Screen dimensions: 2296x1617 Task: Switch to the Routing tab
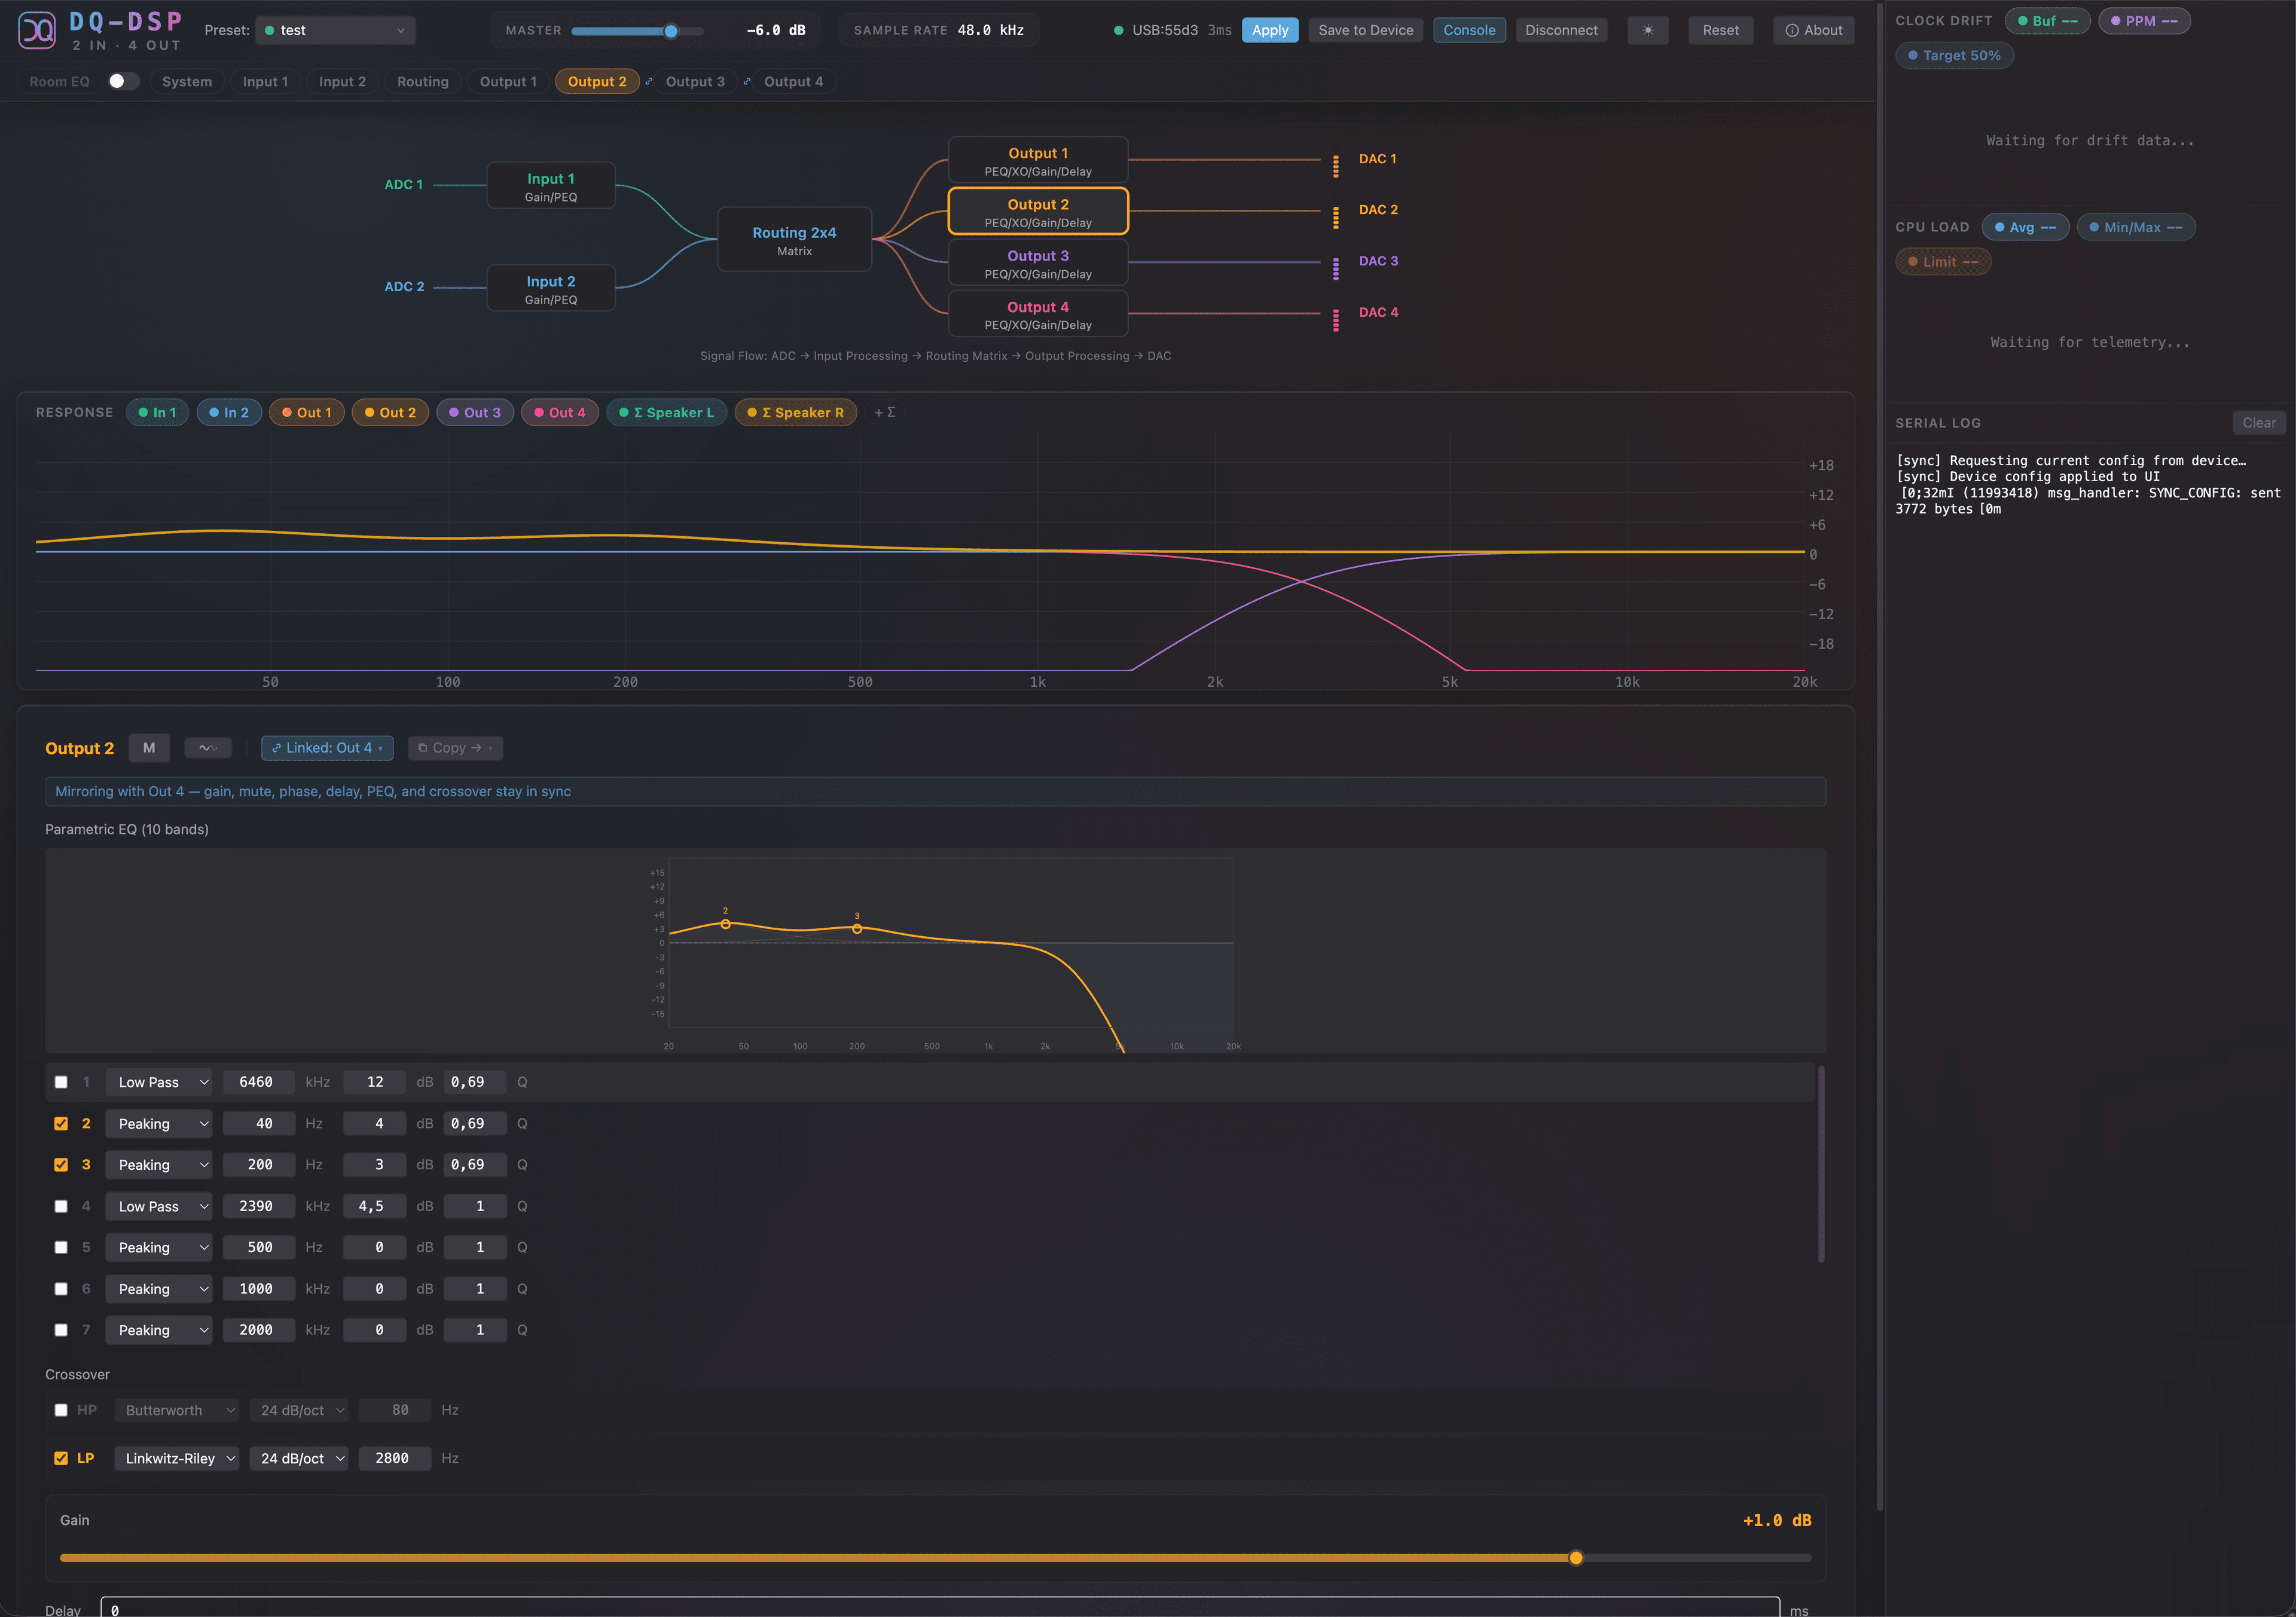(423, 82)
